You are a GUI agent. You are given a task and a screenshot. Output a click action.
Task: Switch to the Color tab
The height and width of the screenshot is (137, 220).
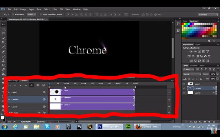tap(185, 21)
